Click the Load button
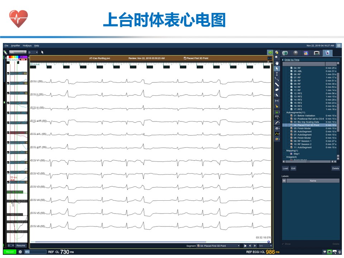The width and height of the screenshot is (344, 258). click(285, 168)
